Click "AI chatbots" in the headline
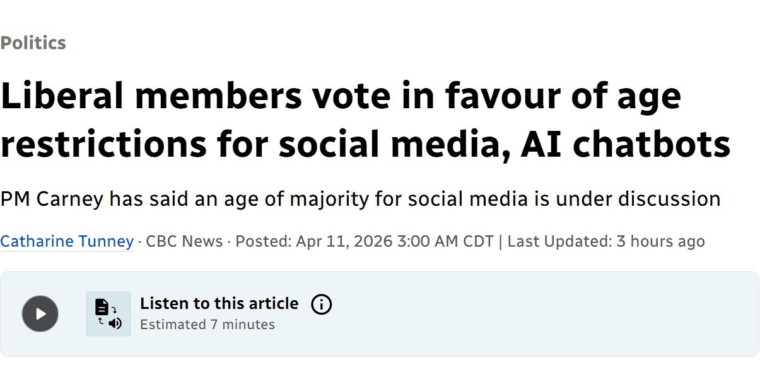 625,143
